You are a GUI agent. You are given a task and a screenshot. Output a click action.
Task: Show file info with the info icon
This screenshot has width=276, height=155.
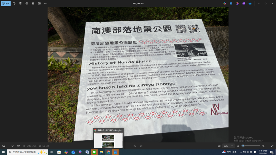coord(19,146)
